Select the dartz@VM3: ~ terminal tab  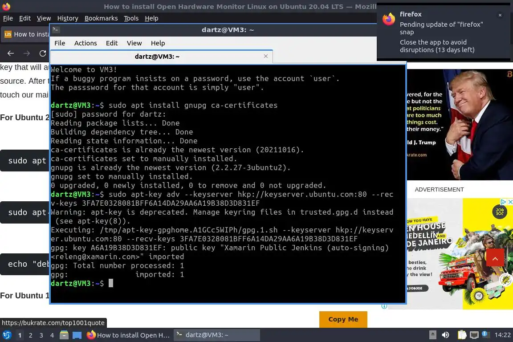click(157, 57)
